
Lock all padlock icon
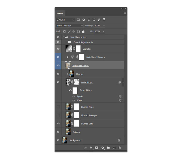[x=83, y=31]
